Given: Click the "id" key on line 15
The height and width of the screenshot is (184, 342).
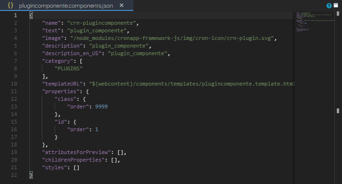Looking at the screenshot, I should coord(61,122).
